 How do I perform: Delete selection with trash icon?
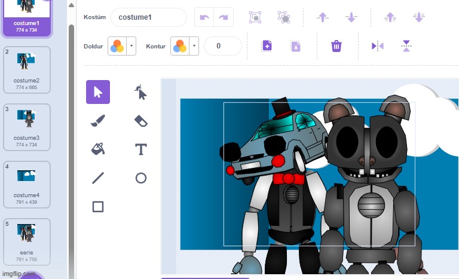(x=336, y=46)
